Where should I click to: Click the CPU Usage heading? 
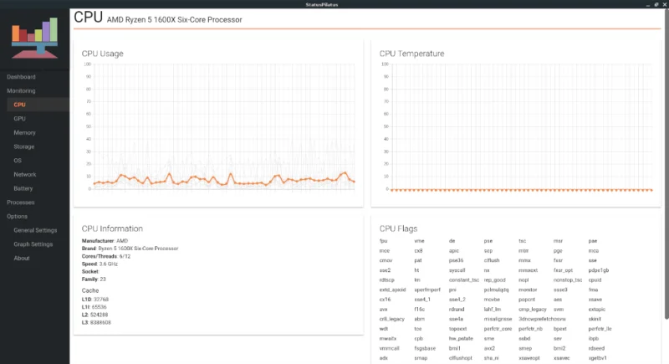pos(102,54)
